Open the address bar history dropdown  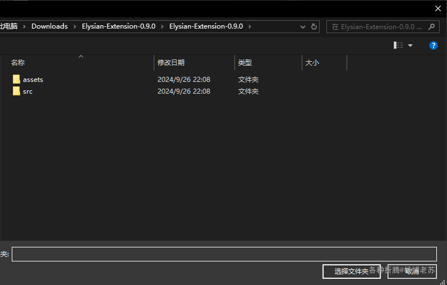(303, 27)
